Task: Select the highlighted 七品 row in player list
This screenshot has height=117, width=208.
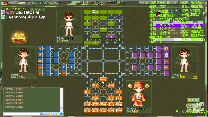Action: [178, 25]
